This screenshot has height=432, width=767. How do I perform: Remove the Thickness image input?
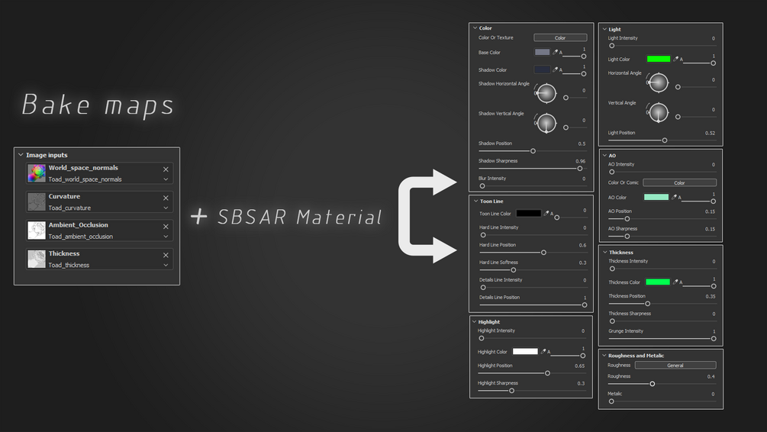[166, 255]
